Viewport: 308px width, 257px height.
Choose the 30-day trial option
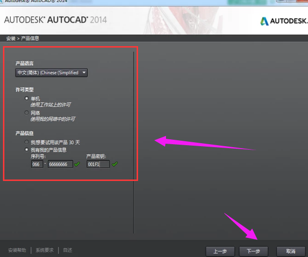coord(27,142)
